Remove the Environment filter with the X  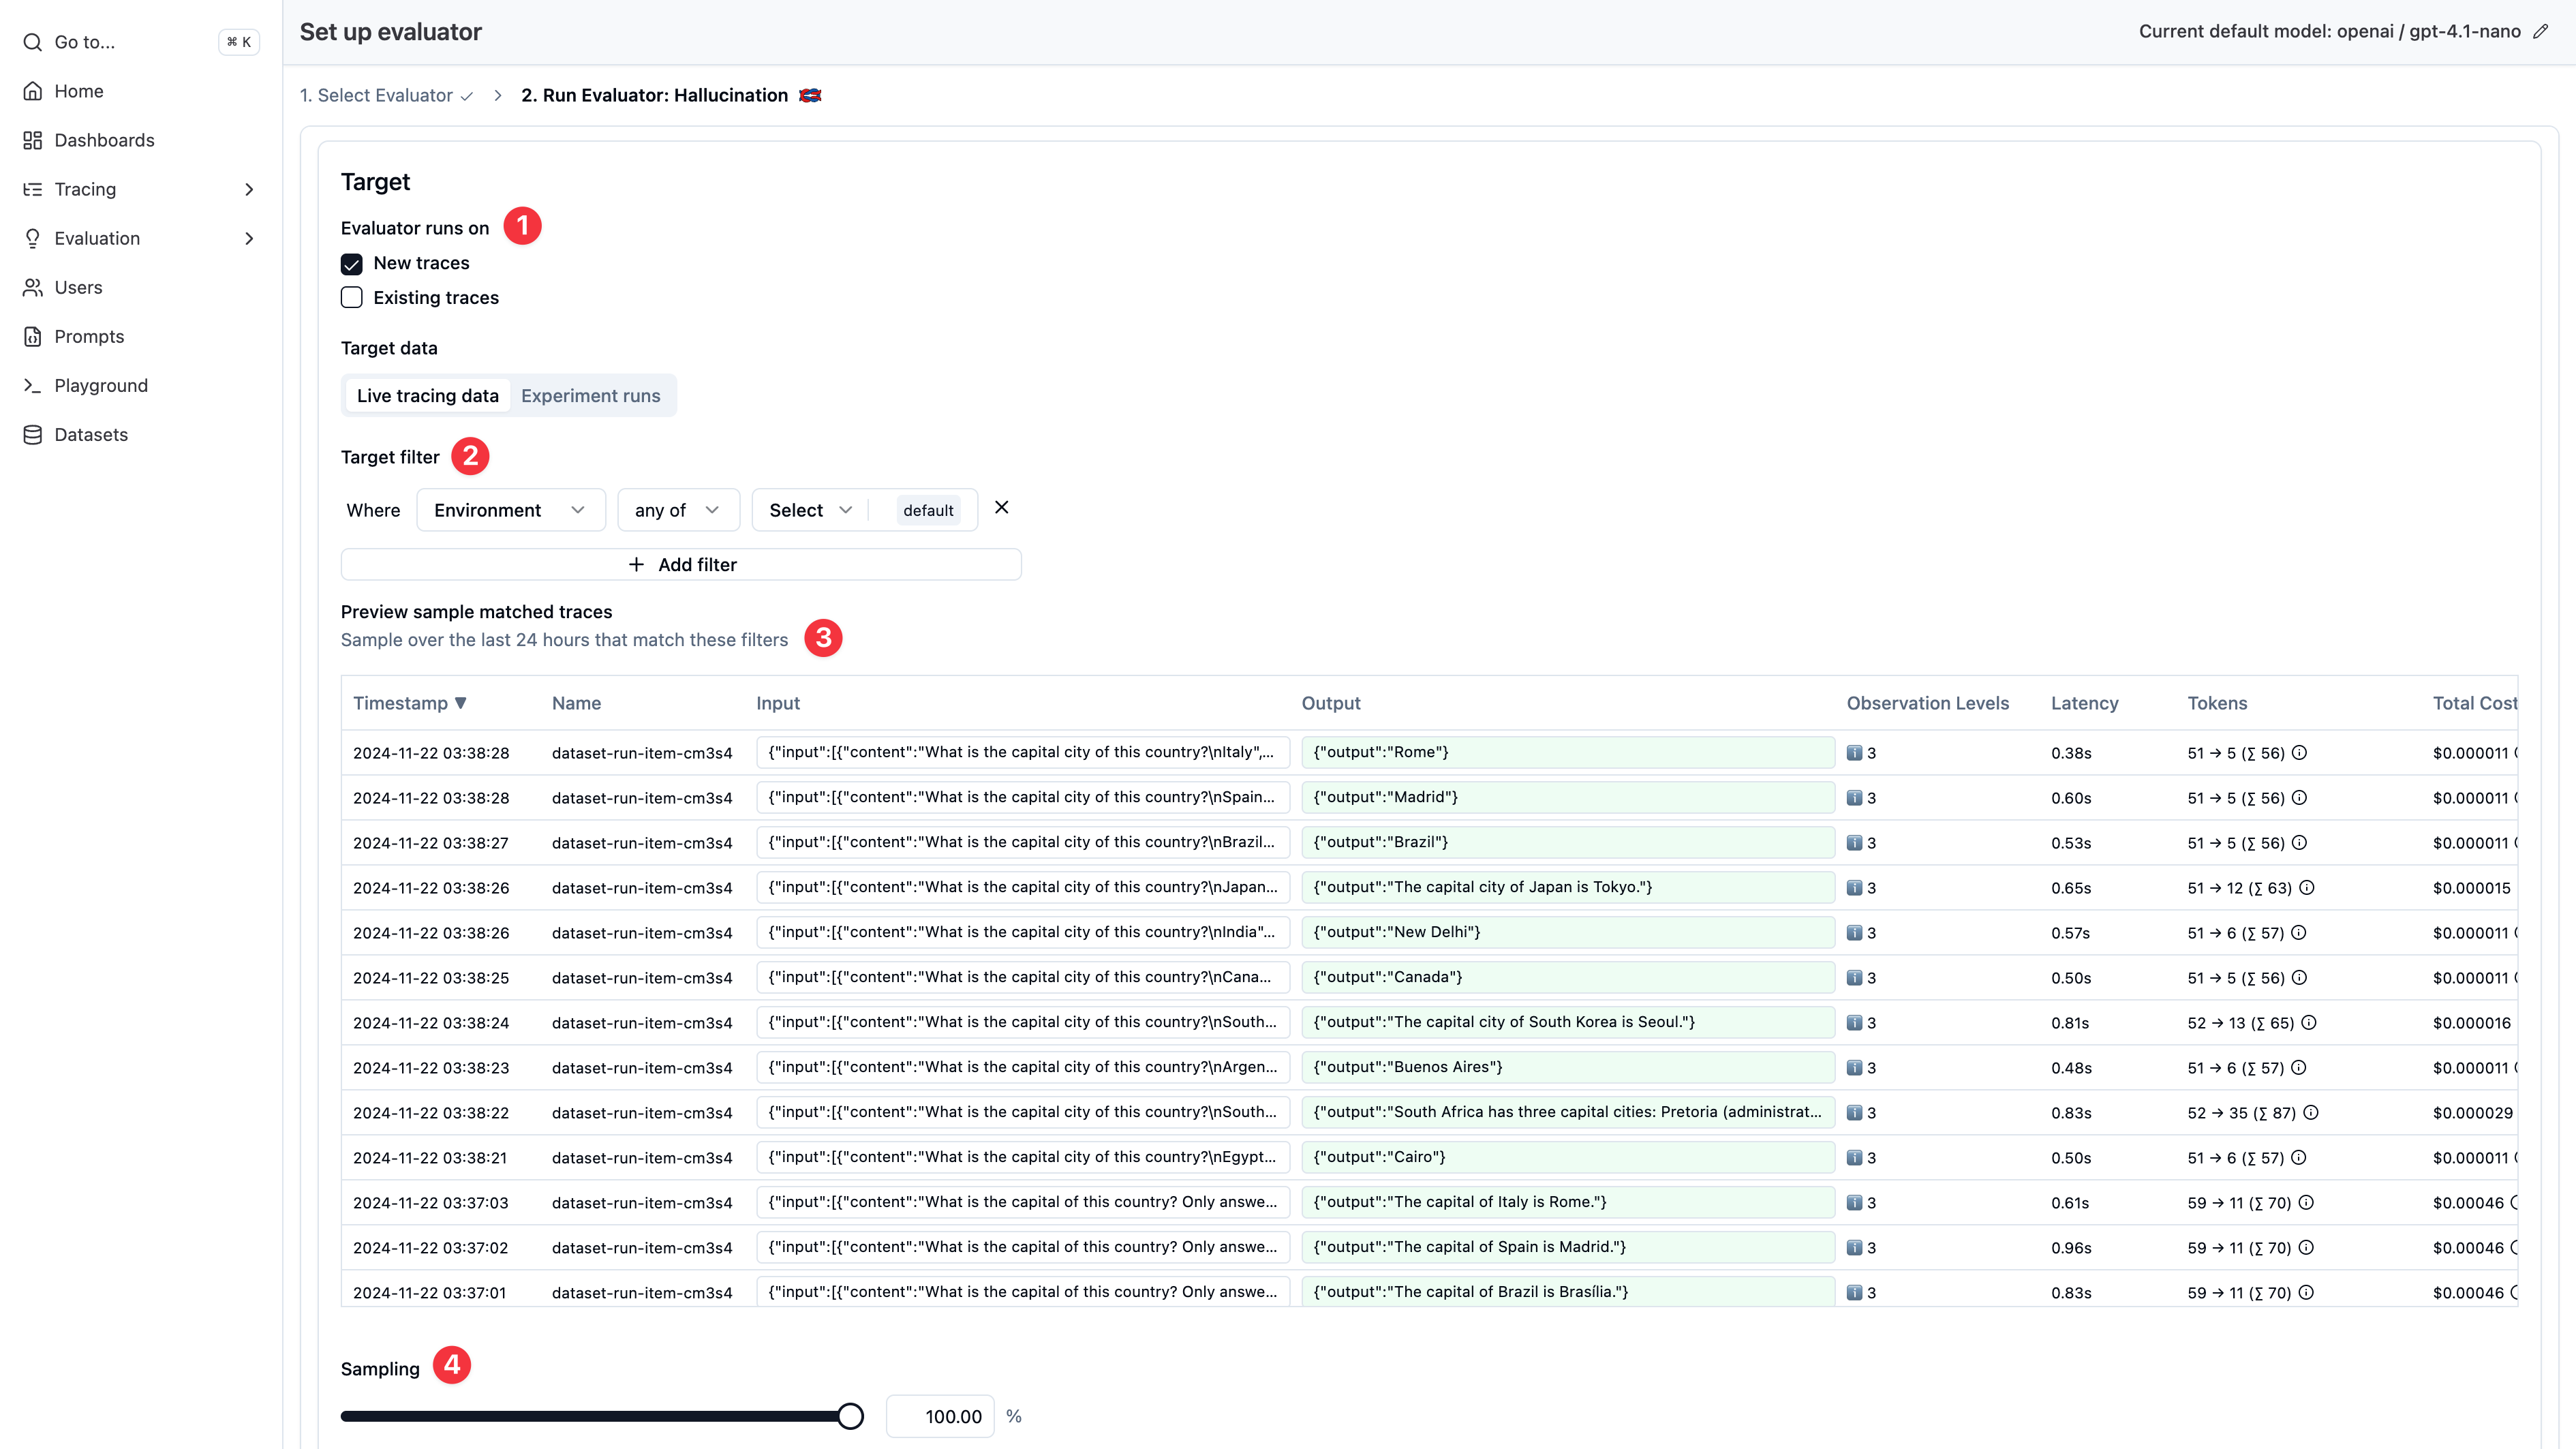(1001, 507)
